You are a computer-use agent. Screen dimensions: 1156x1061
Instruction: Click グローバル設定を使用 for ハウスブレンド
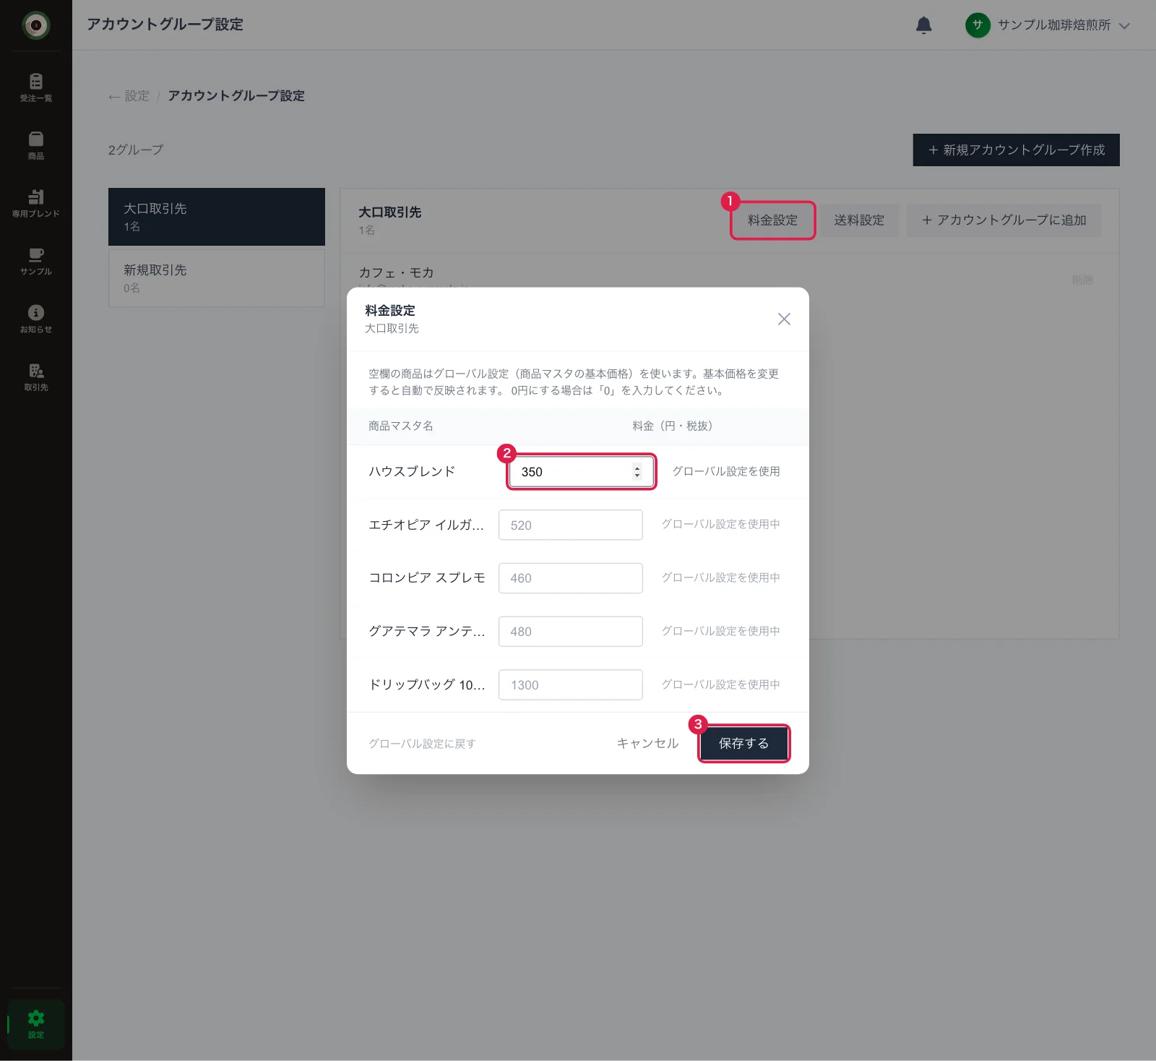click(x=726, y=471)
